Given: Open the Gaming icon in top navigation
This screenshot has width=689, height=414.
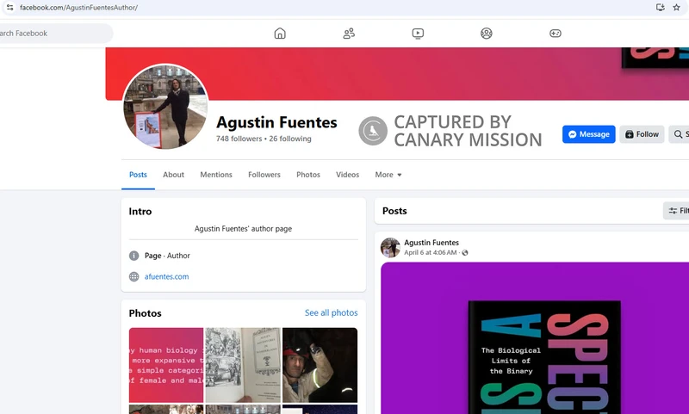Looking at the screenshot, I should (556, 34).
